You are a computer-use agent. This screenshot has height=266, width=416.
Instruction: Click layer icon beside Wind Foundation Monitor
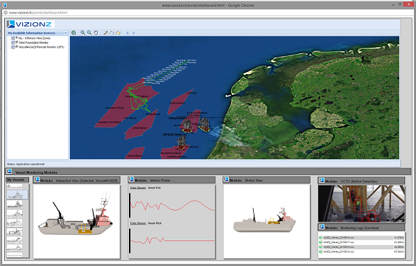(12, 43)
